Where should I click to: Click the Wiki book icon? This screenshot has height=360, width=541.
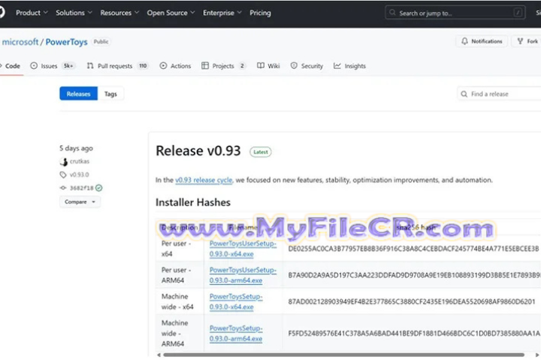point(261,65)
